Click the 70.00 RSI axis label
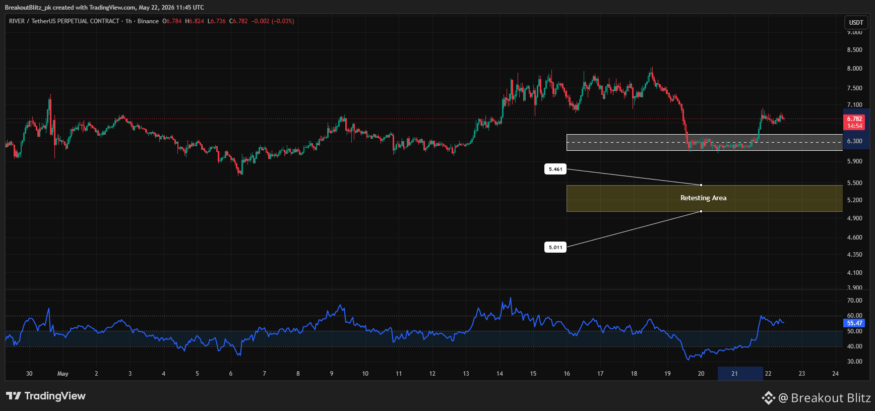 (x=854, y=301)
